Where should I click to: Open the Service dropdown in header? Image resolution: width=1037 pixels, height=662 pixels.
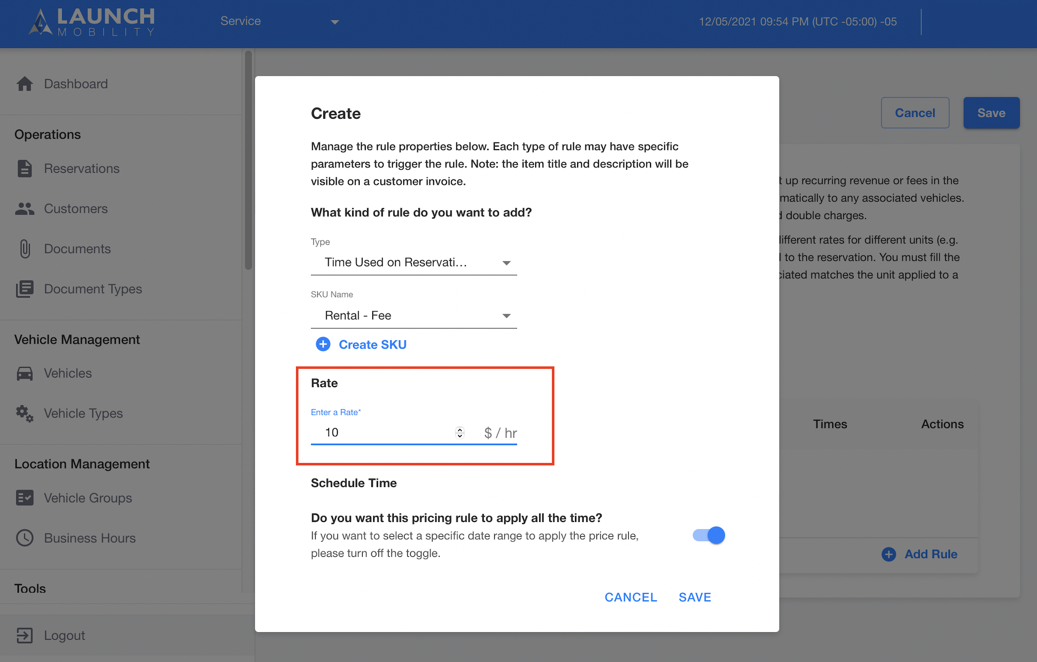pyautogui.click(x=280, y=21)
